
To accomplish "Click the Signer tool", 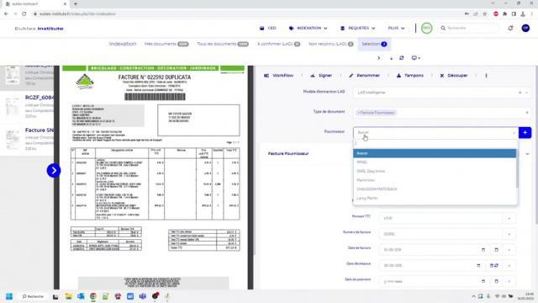I will (x=321, y=76).
